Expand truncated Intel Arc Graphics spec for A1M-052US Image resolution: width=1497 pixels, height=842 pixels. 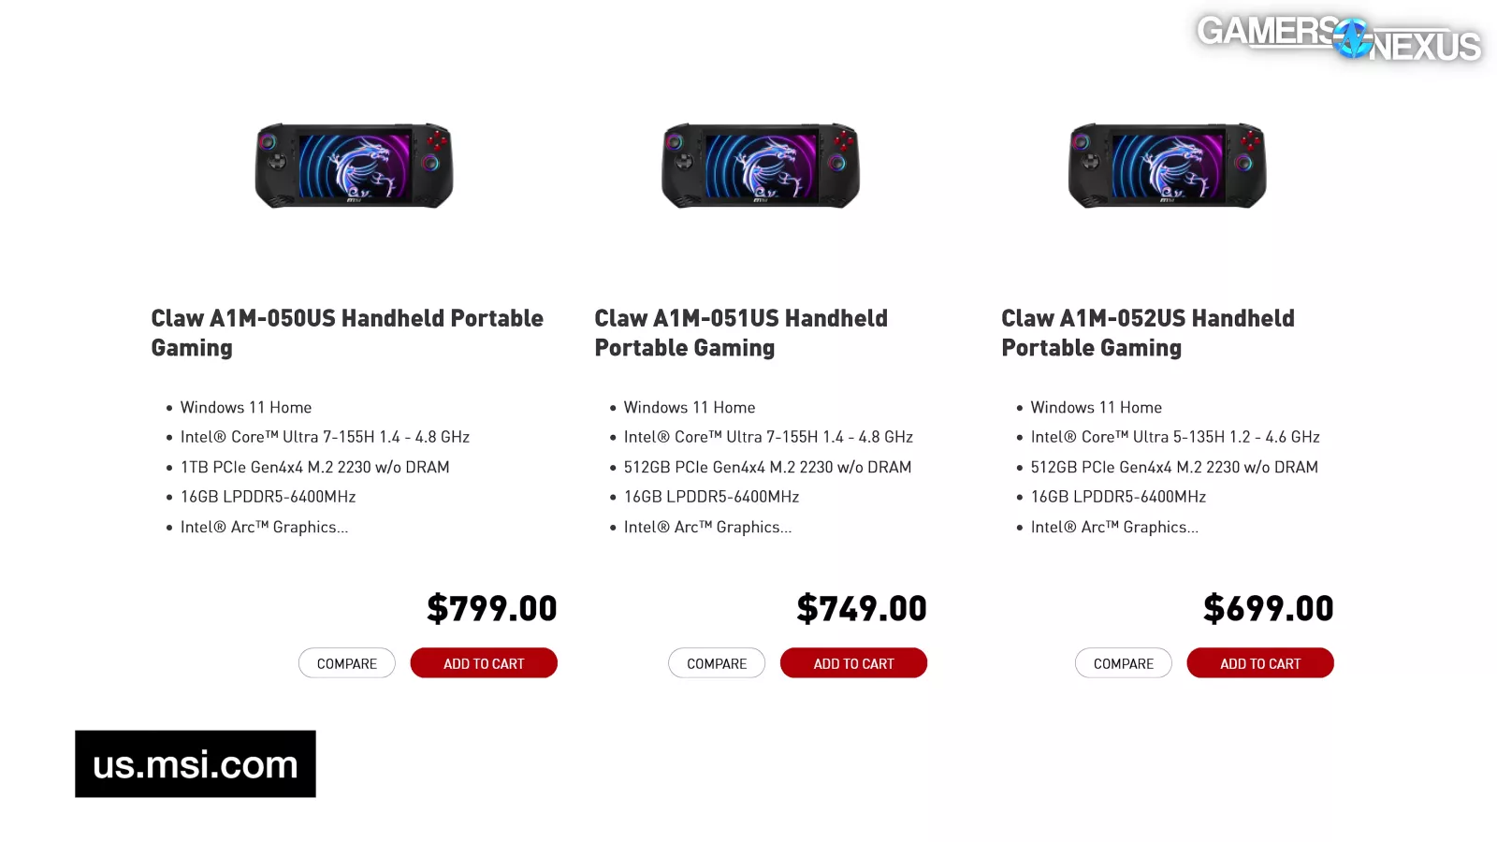[1114, 528]
